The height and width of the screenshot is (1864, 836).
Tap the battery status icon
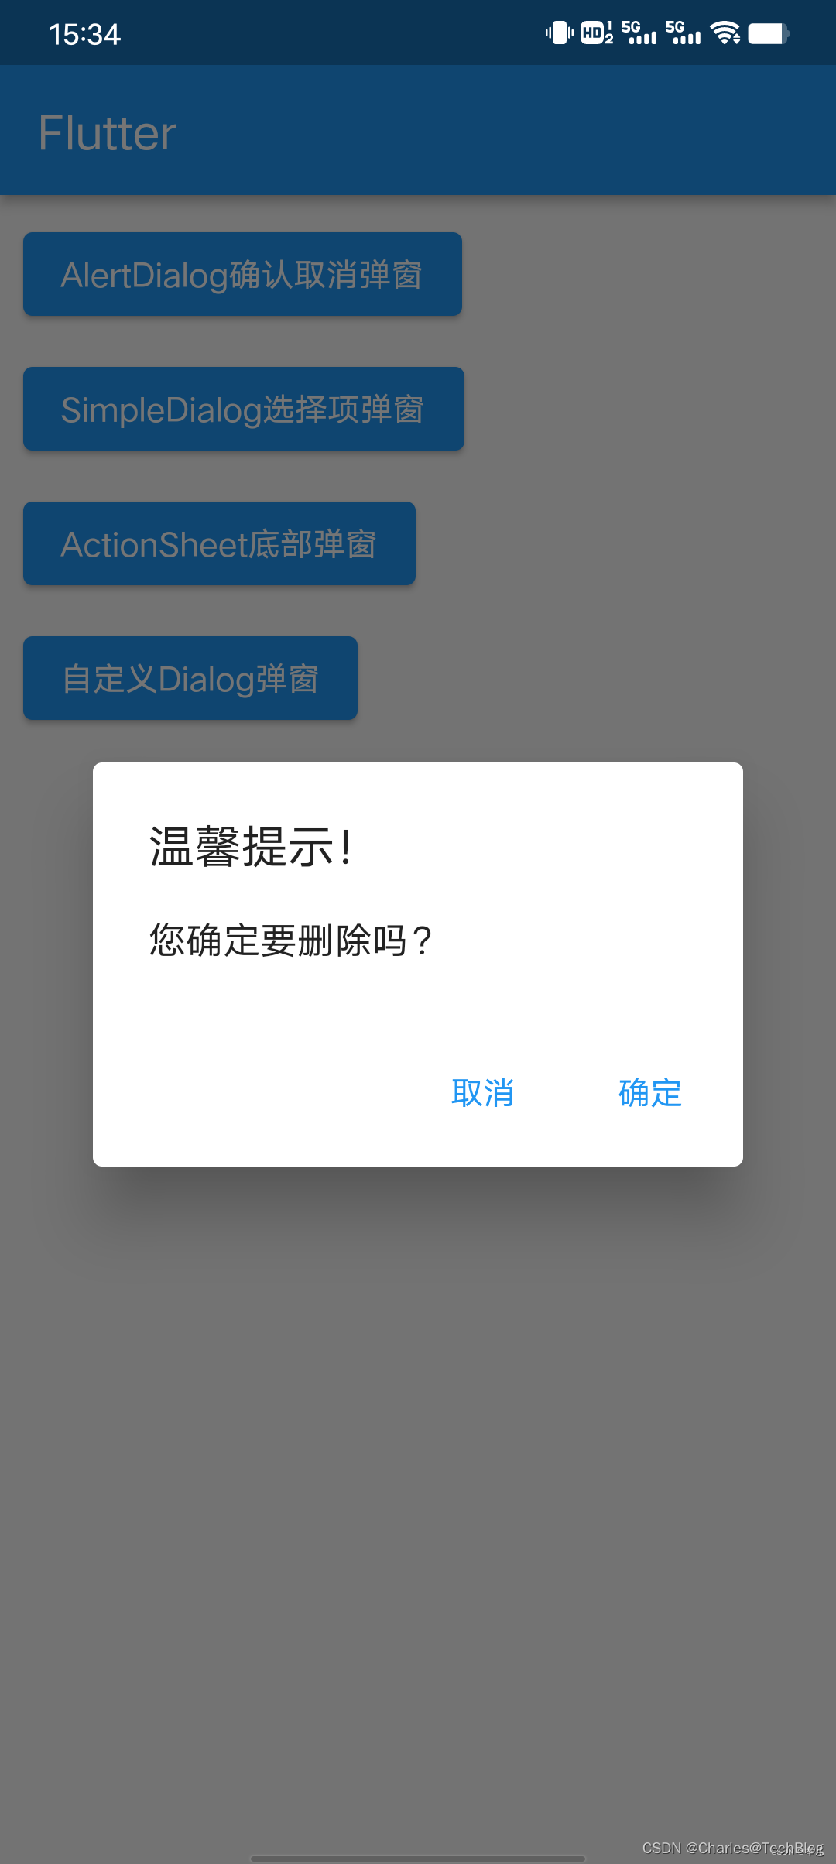point(768,33)
